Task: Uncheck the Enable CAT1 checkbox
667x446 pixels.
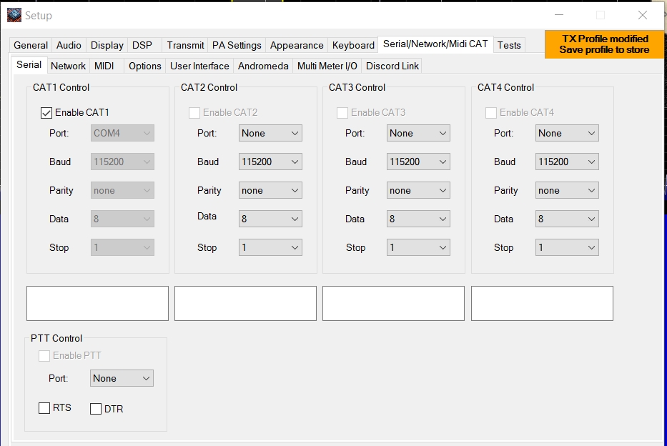Action: coord(46,112)
